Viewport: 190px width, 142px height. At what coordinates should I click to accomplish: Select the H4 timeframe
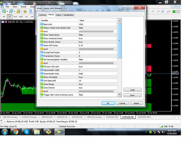click(32, 17)
